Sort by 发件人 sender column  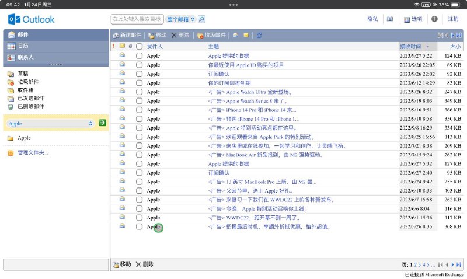coord(155,47)
